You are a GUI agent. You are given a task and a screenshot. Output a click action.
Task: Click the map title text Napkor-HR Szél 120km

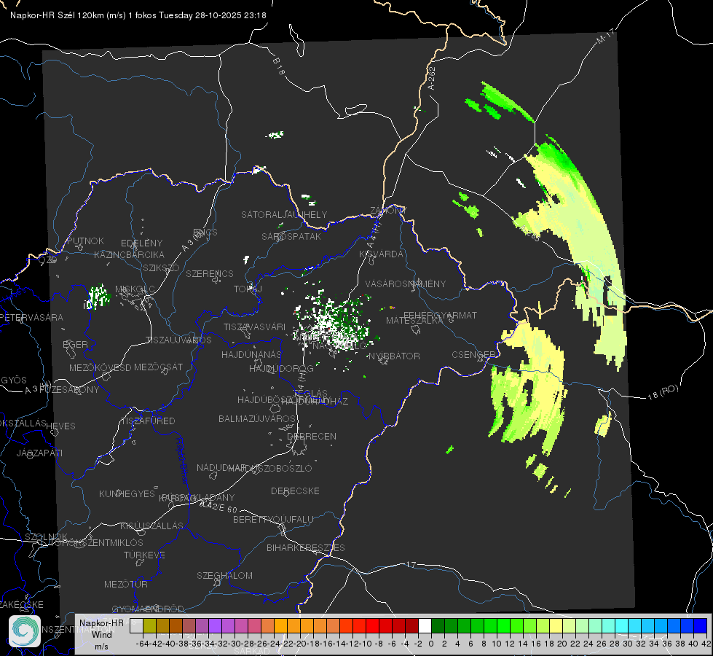click(x=58, y=15)
